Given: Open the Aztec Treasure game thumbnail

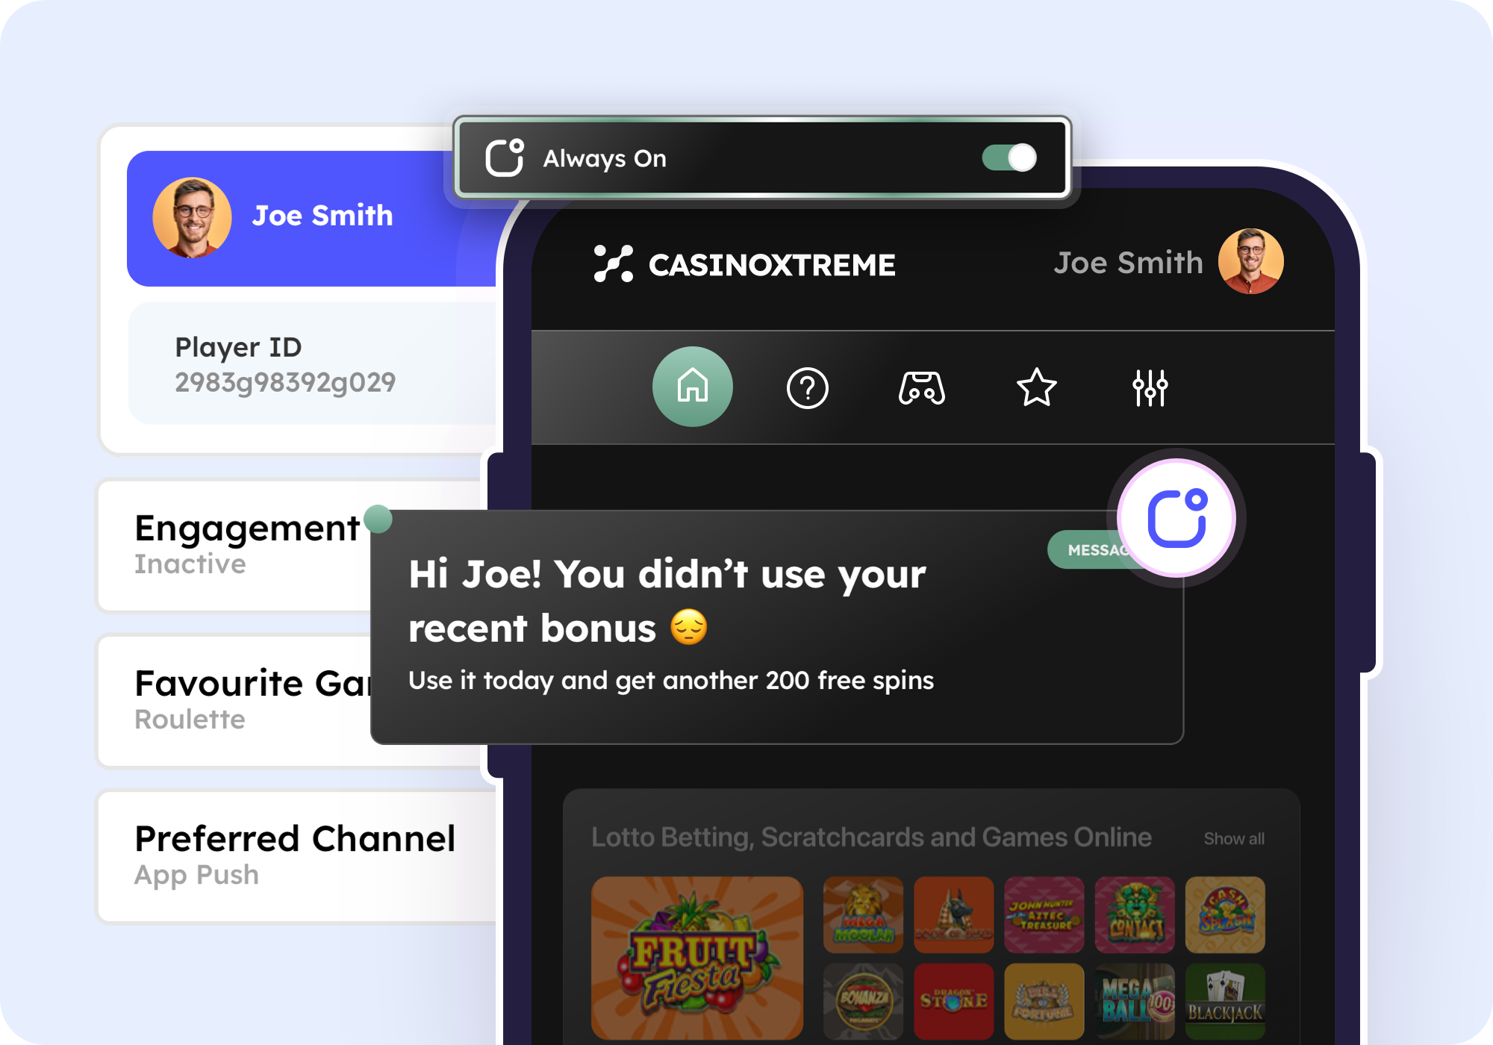Looking at the screenshot, I should pyautogui.click(x=1044, y=914).
